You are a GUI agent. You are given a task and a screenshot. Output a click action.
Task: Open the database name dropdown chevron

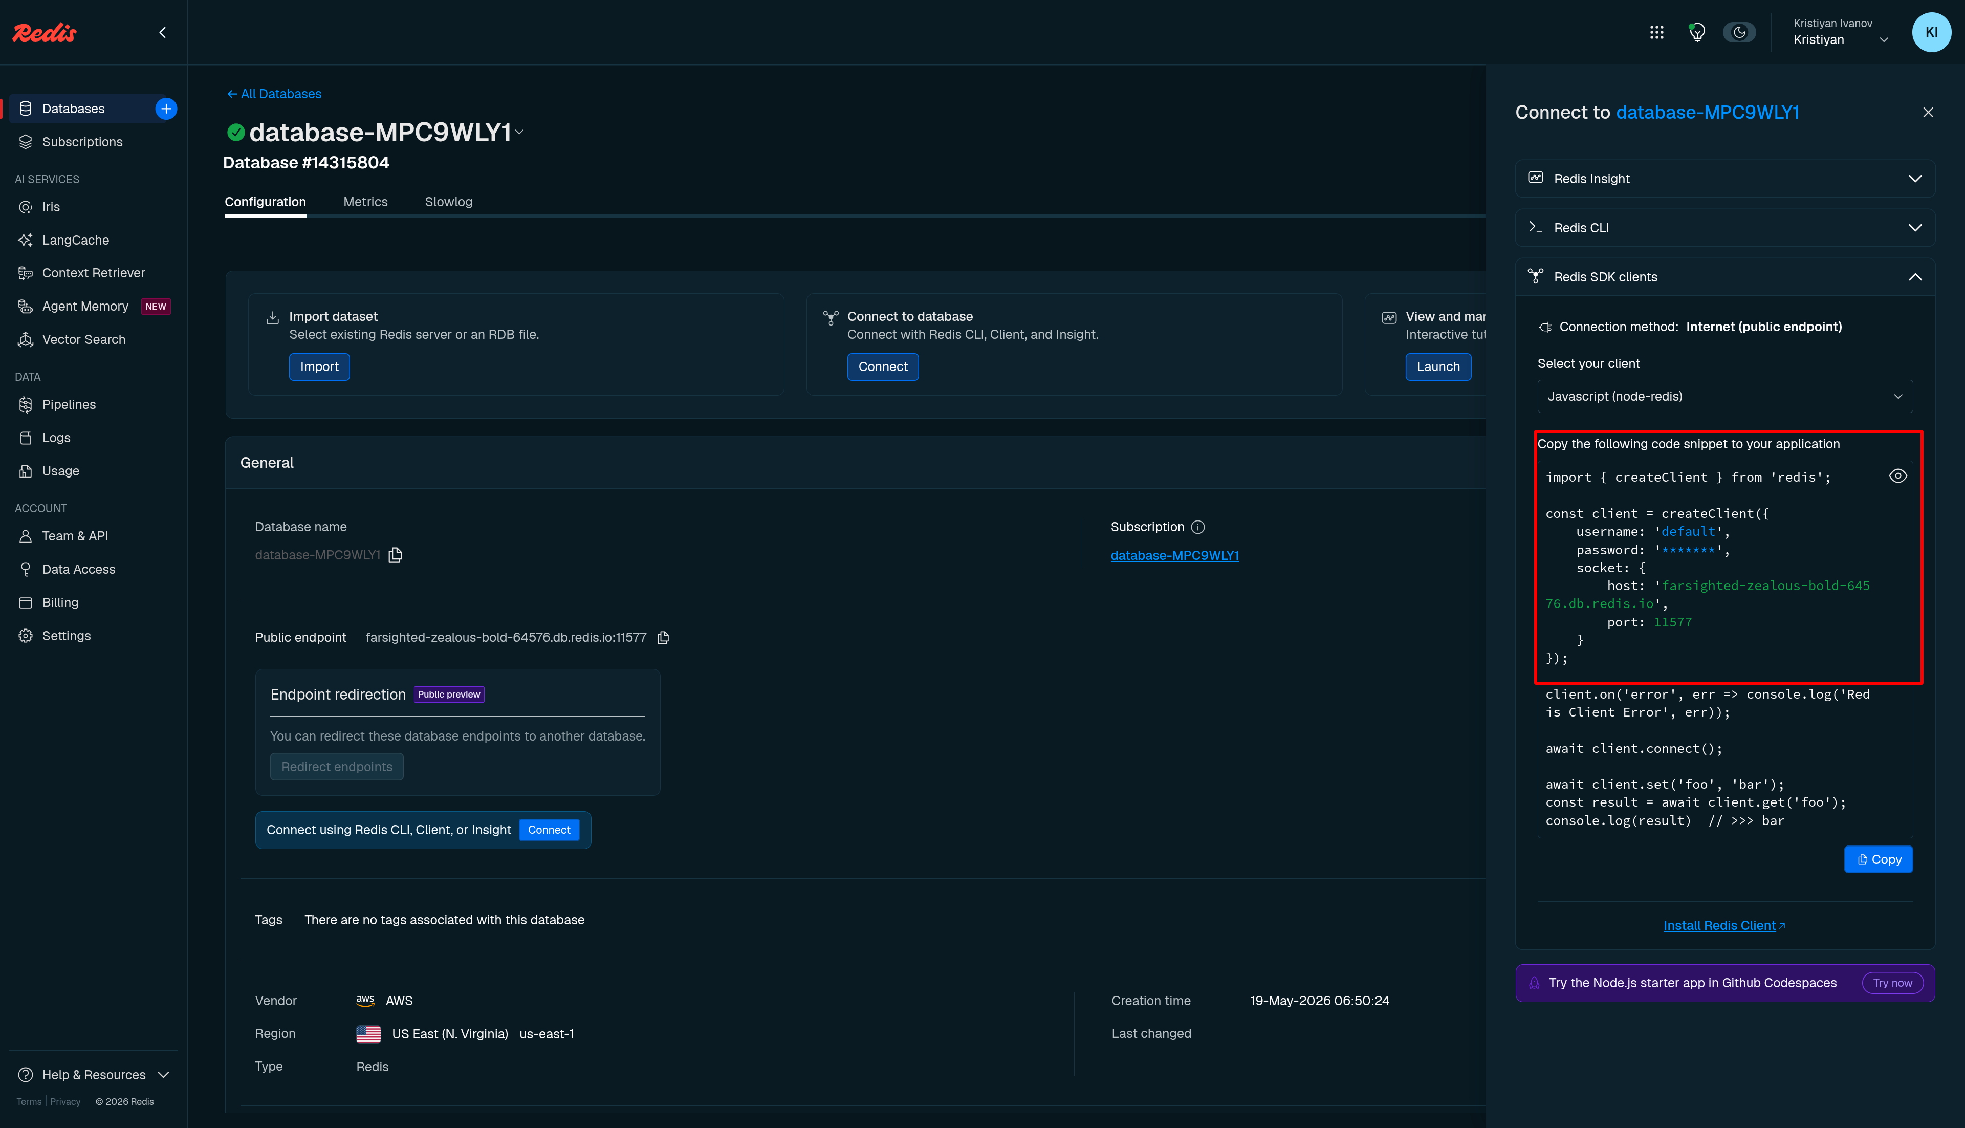[x=520, y=133]
